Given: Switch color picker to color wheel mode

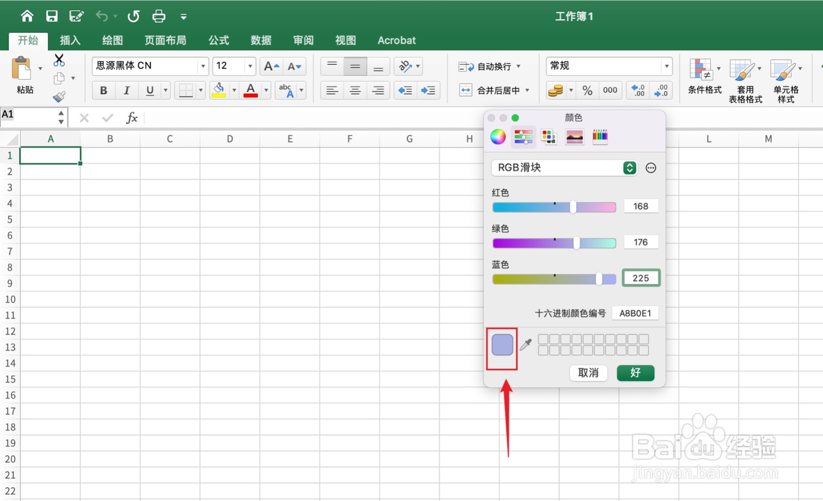Looking at the screenshot, I should [497, 136].
